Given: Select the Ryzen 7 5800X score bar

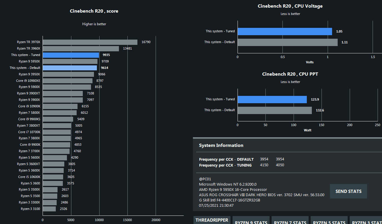Looking at the screenshot, I should point(60,113).
